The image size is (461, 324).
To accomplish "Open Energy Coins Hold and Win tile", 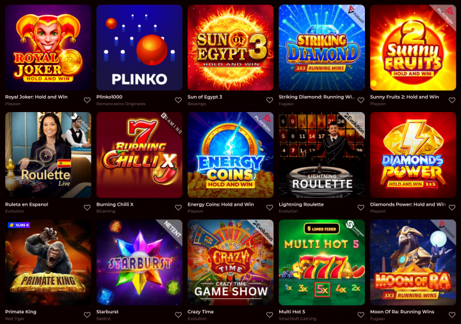I will pos(230,155).
